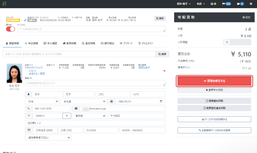This screenshot has width=257, height=153.
Task: Switch to the 査定情報 tab
Action: pyautogui.click(x=89, y=43)
